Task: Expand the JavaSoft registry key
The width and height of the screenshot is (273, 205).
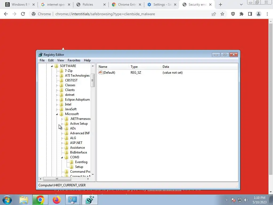Action: click(x=57, y=109)
